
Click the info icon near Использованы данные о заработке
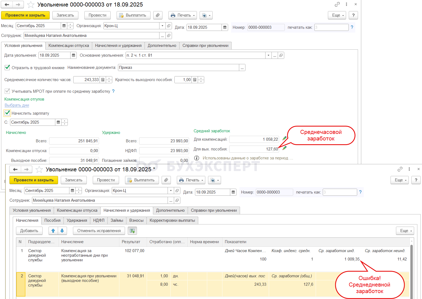pyautogui.click(x=197, y=158)
